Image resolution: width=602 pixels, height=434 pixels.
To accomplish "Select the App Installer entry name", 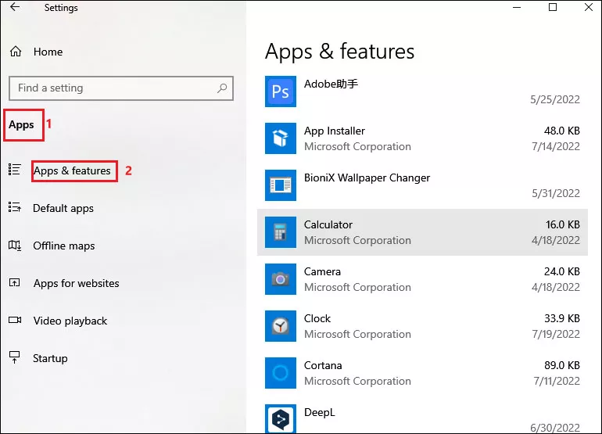I will (x=335, y=131).
